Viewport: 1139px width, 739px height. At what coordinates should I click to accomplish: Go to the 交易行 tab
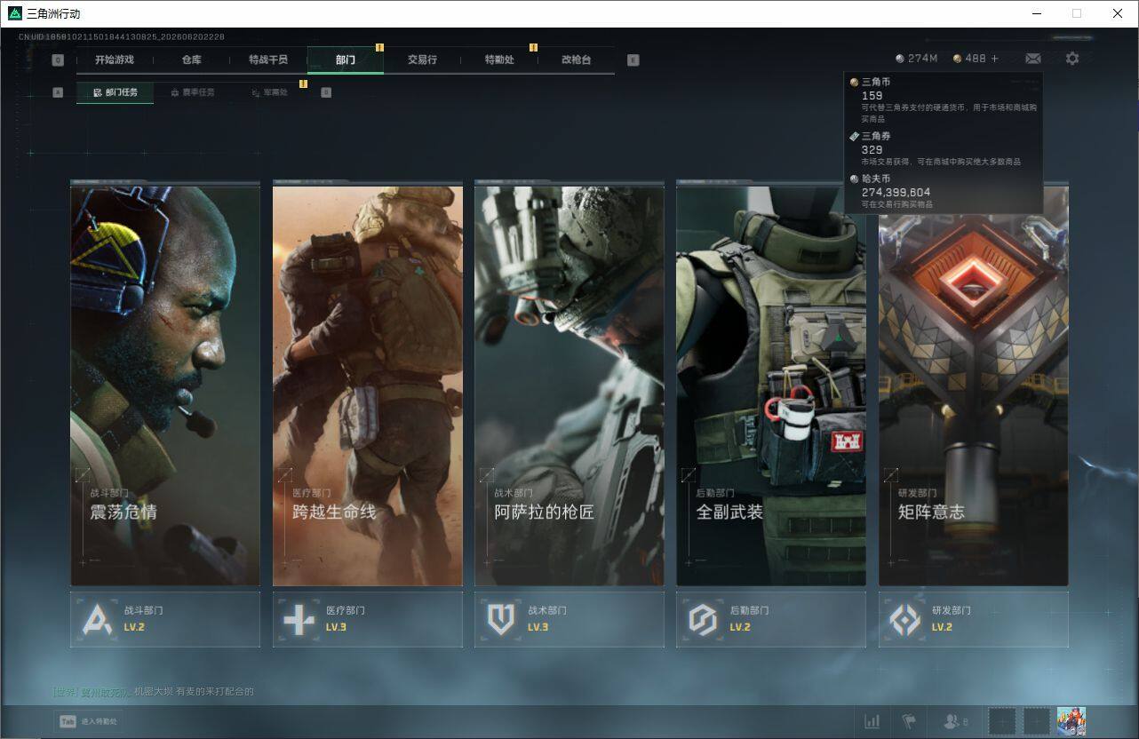(422, 60)
